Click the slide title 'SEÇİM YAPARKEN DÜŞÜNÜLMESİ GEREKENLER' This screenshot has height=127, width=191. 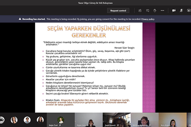(89, 32)
